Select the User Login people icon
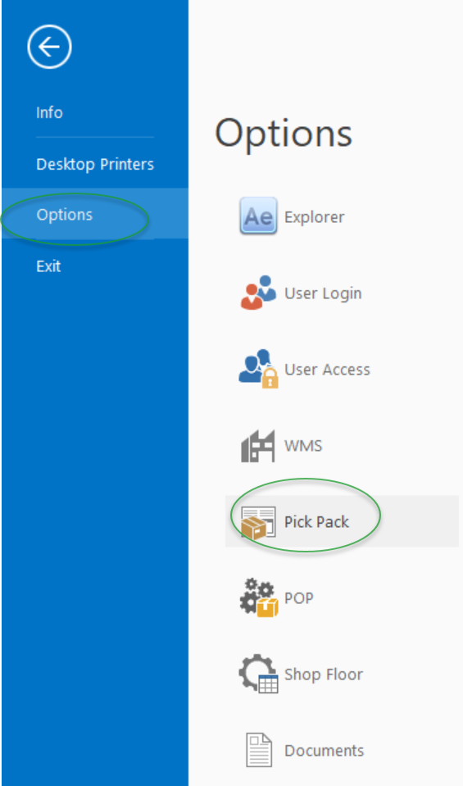This screenshot has height=786, width=463. [258, 293]
